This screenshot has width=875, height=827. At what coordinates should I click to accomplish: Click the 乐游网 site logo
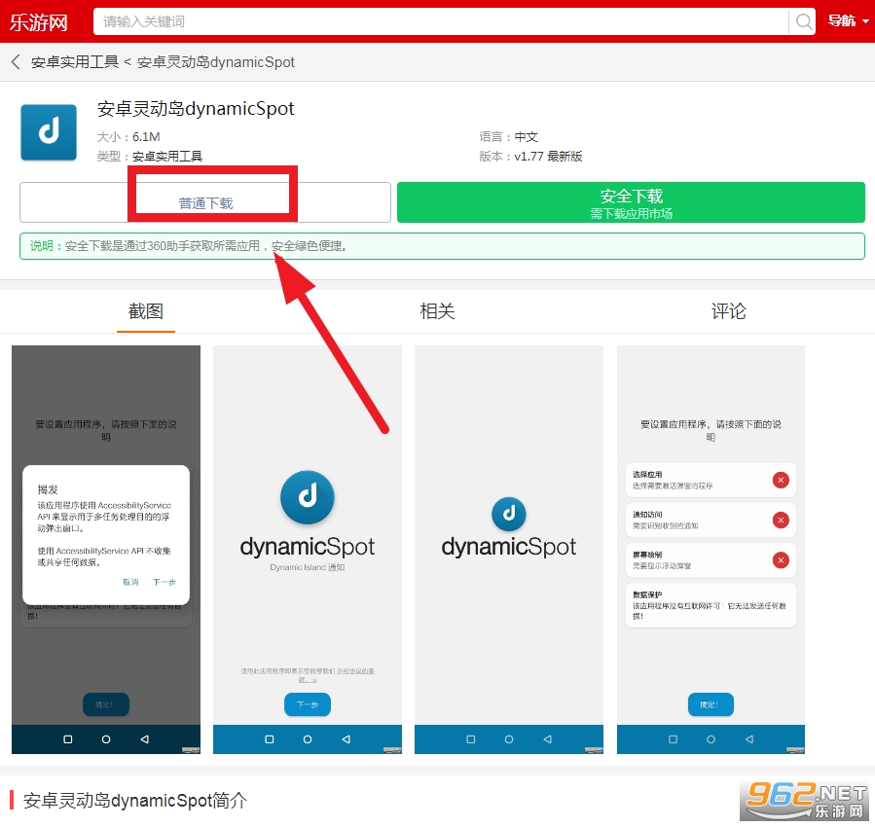pyautogui.click(x=39, y=22)
